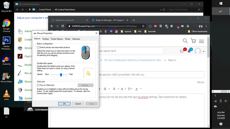Refresh the Control Panel address bar
The image size is (230, 129).
pyautogui.click(x=164, y=10)
